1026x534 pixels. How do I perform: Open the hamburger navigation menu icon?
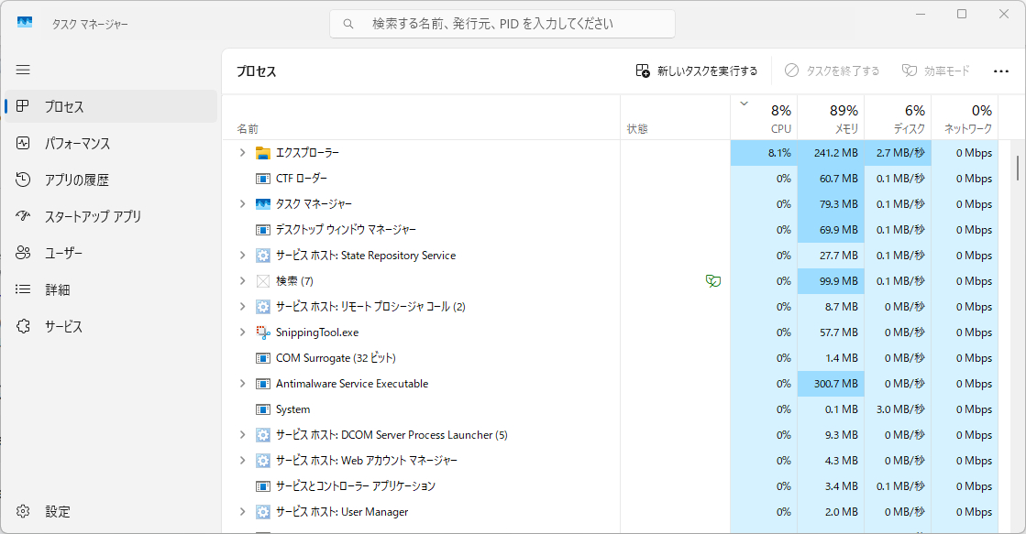[x=23, y=70]
